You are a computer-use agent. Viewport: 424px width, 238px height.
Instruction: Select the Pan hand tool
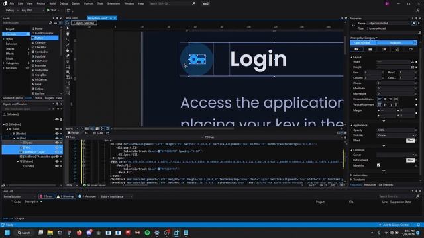pos(68,34)
